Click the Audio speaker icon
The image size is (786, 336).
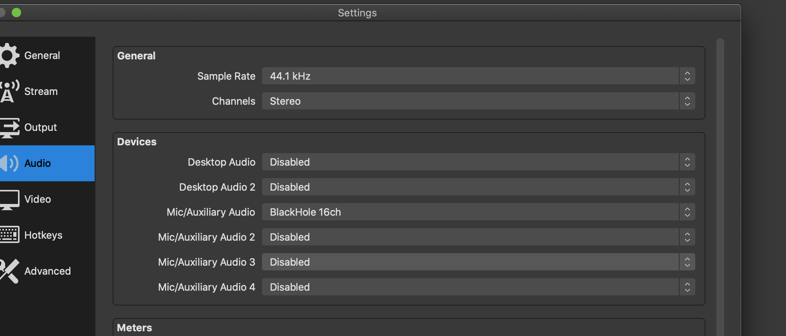tap(9, 163)
